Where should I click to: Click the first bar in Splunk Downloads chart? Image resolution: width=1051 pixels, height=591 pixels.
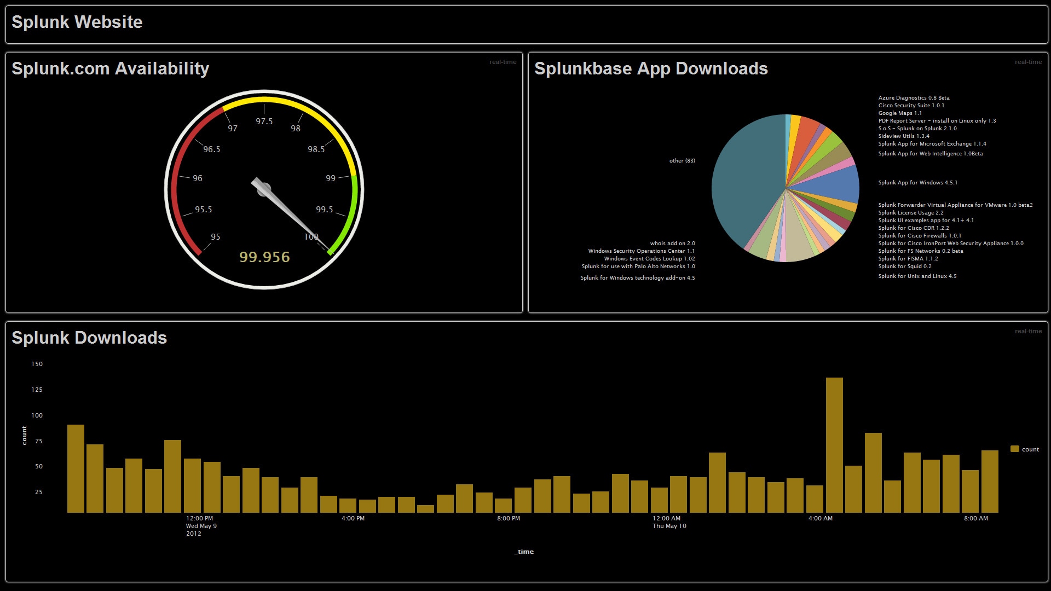76,468
